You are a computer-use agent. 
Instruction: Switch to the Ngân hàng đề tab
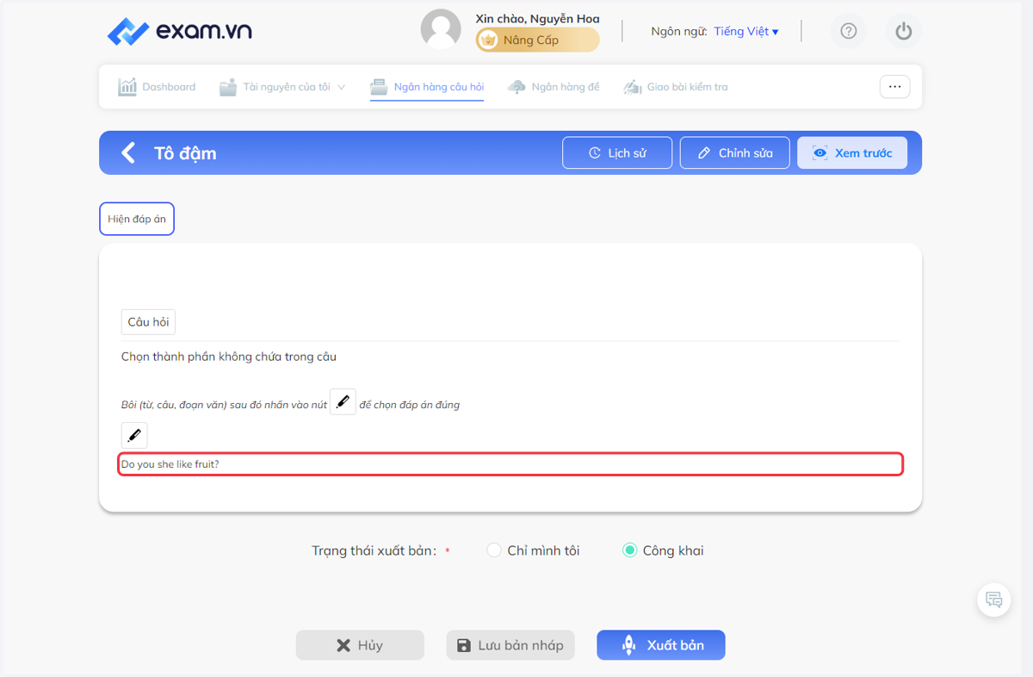click(x=554, y=87)
